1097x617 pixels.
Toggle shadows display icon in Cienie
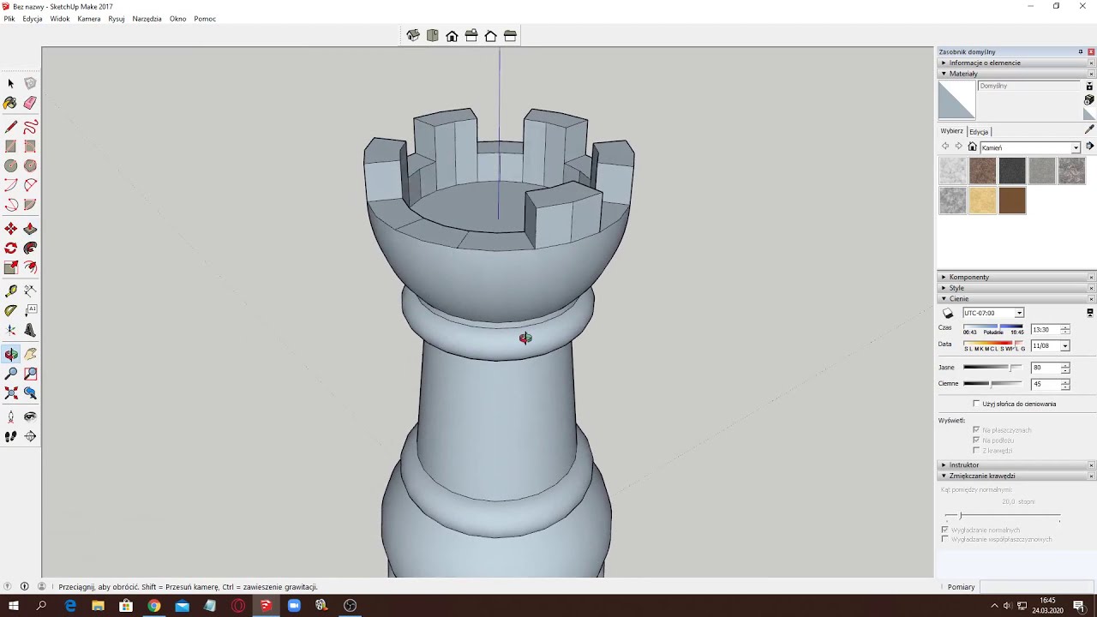click(x=948, y=314)
